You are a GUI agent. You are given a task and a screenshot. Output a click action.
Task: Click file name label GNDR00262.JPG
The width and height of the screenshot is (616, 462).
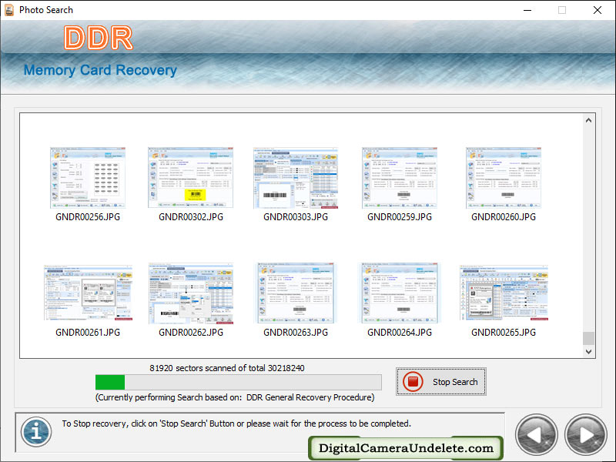191,333
